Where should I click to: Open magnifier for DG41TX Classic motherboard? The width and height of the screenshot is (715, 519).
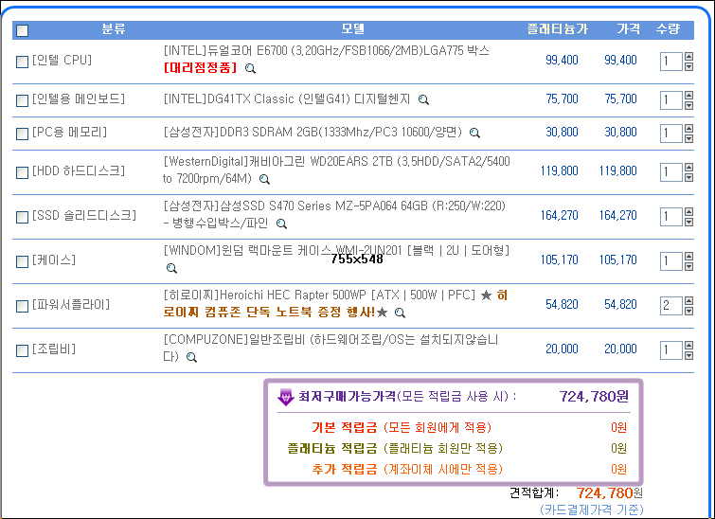423,99
